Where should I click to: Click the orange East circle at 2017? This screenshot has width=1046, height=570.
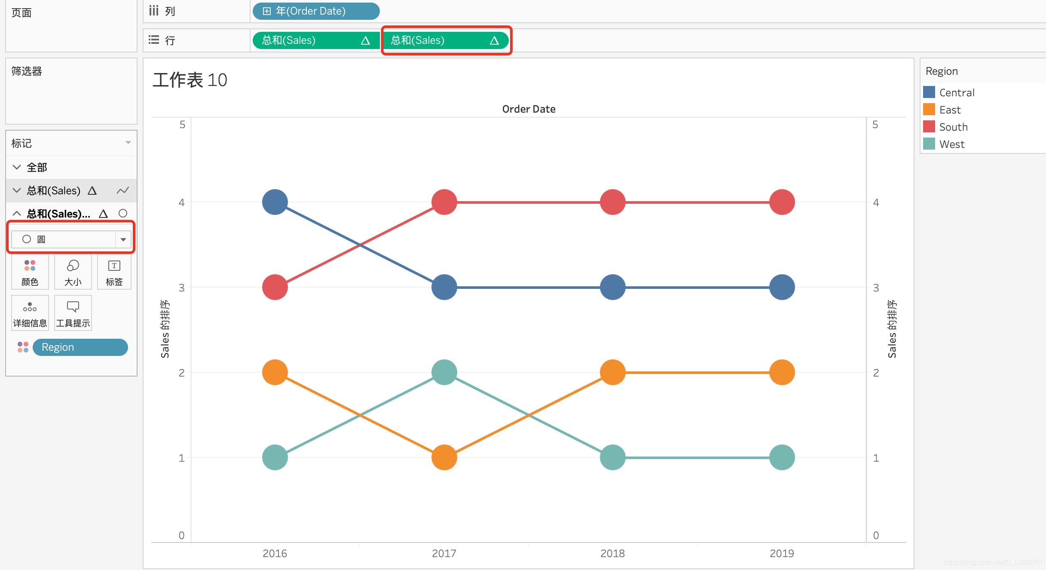pyautogui.click(x=444, y=457)
